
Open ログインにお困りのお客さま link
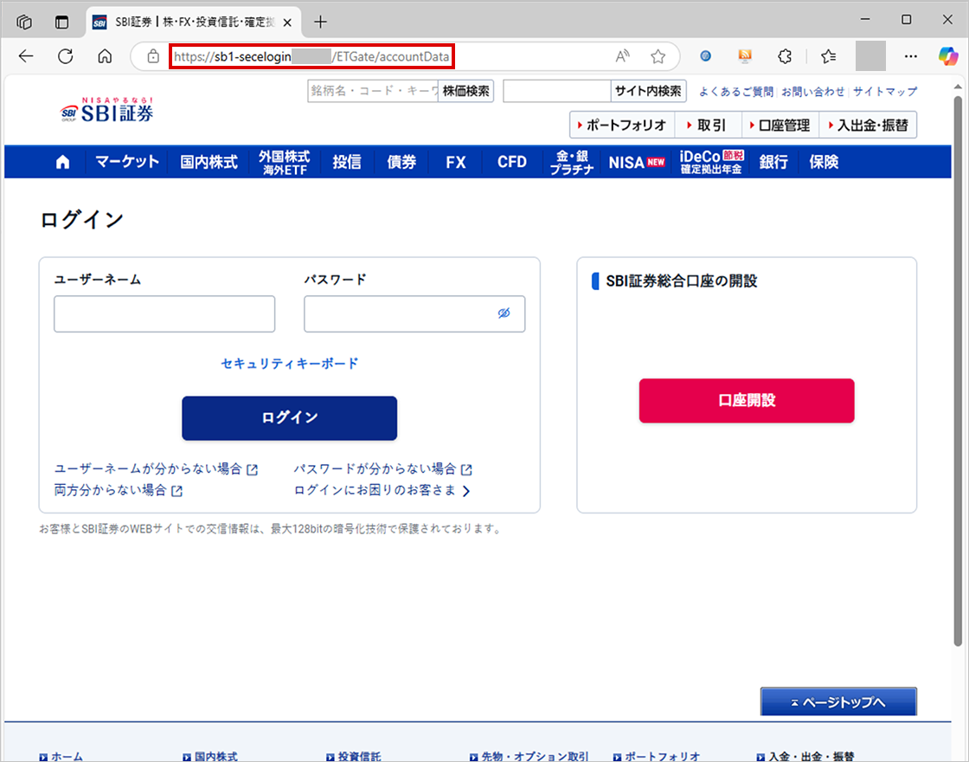pos(382,490)
